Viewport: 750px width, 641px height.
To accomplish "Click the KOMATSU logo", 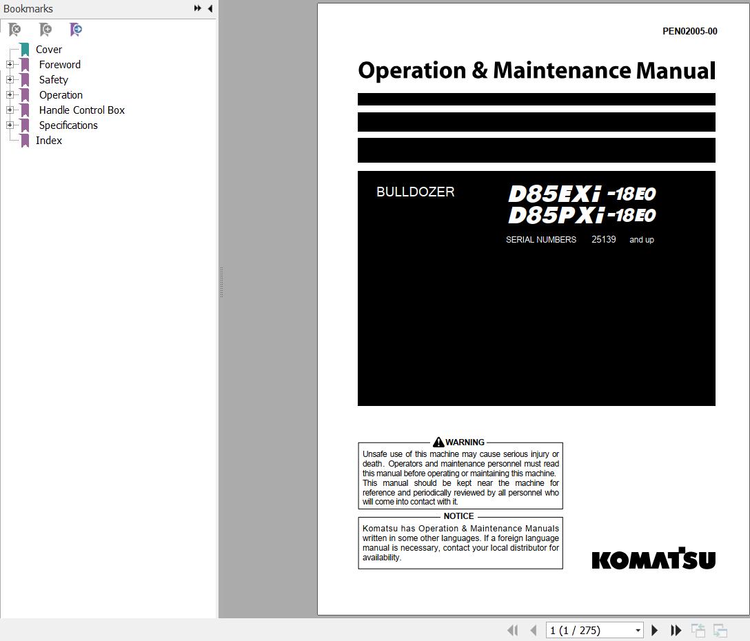I will pyautogui.click(x=653, y=558).
